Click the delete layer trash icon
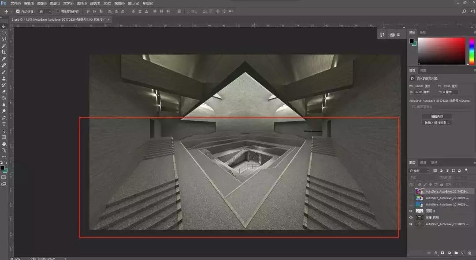This screenshot has height=260, width=476. (470, 253)
